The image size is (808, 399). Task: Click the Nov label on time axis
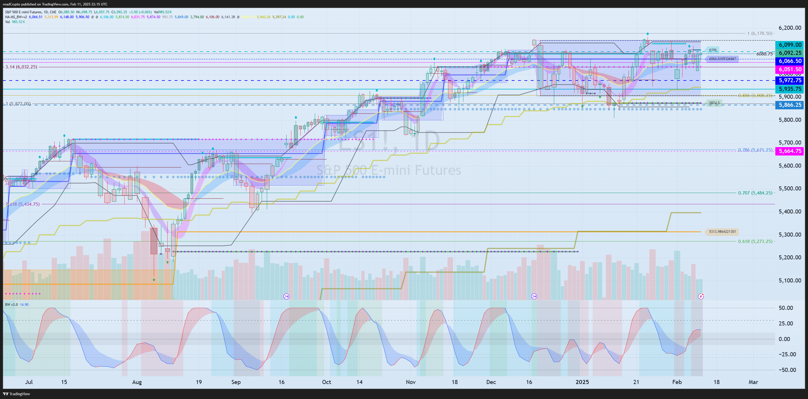(411, 382)
